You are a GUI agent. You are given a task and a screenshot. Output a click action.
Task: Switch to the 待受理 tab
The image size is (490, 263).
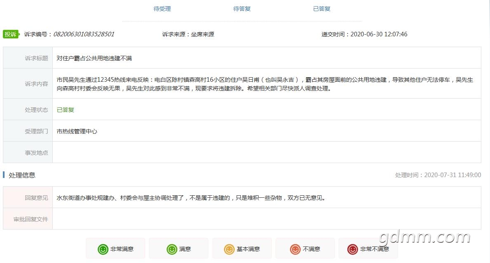click(x=162, y=9)
